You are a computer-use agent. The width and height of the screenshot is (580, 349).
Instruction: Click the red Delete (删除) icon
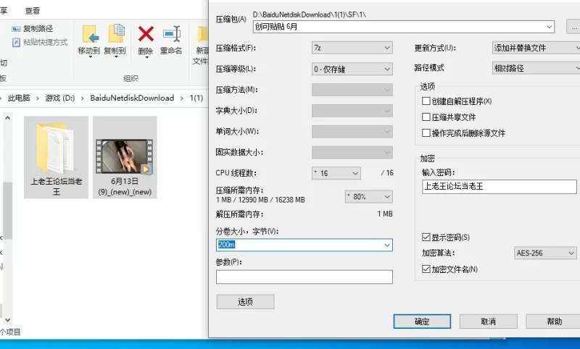(x=146, y=34)
